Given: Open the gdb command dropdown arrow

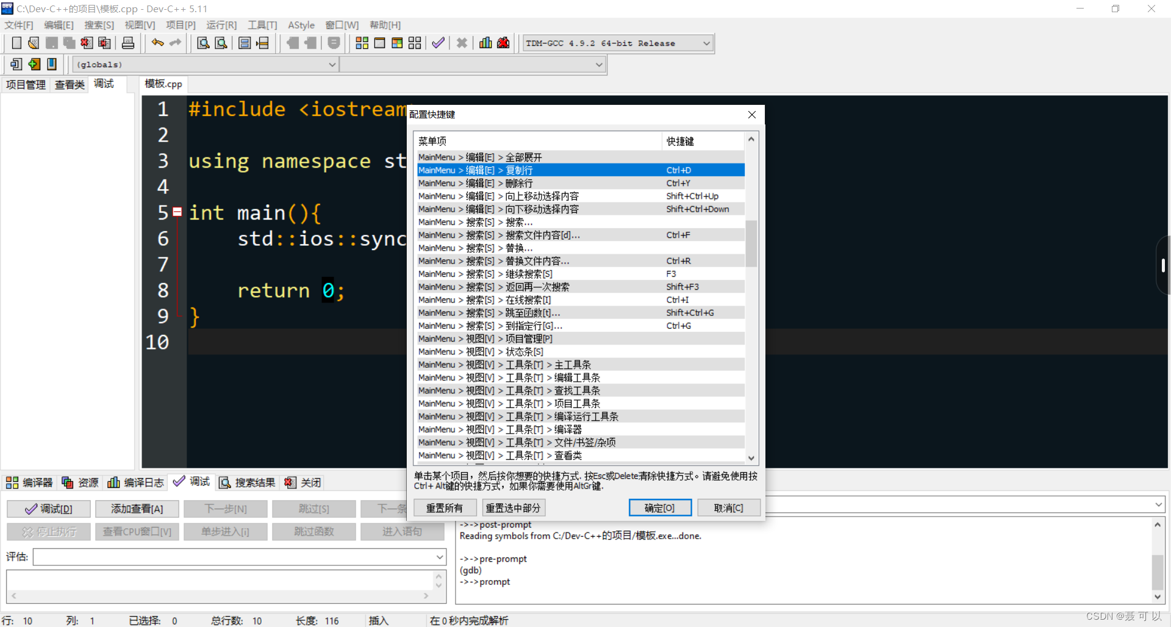Looking at the screenshot, I should pos(1158,504).
